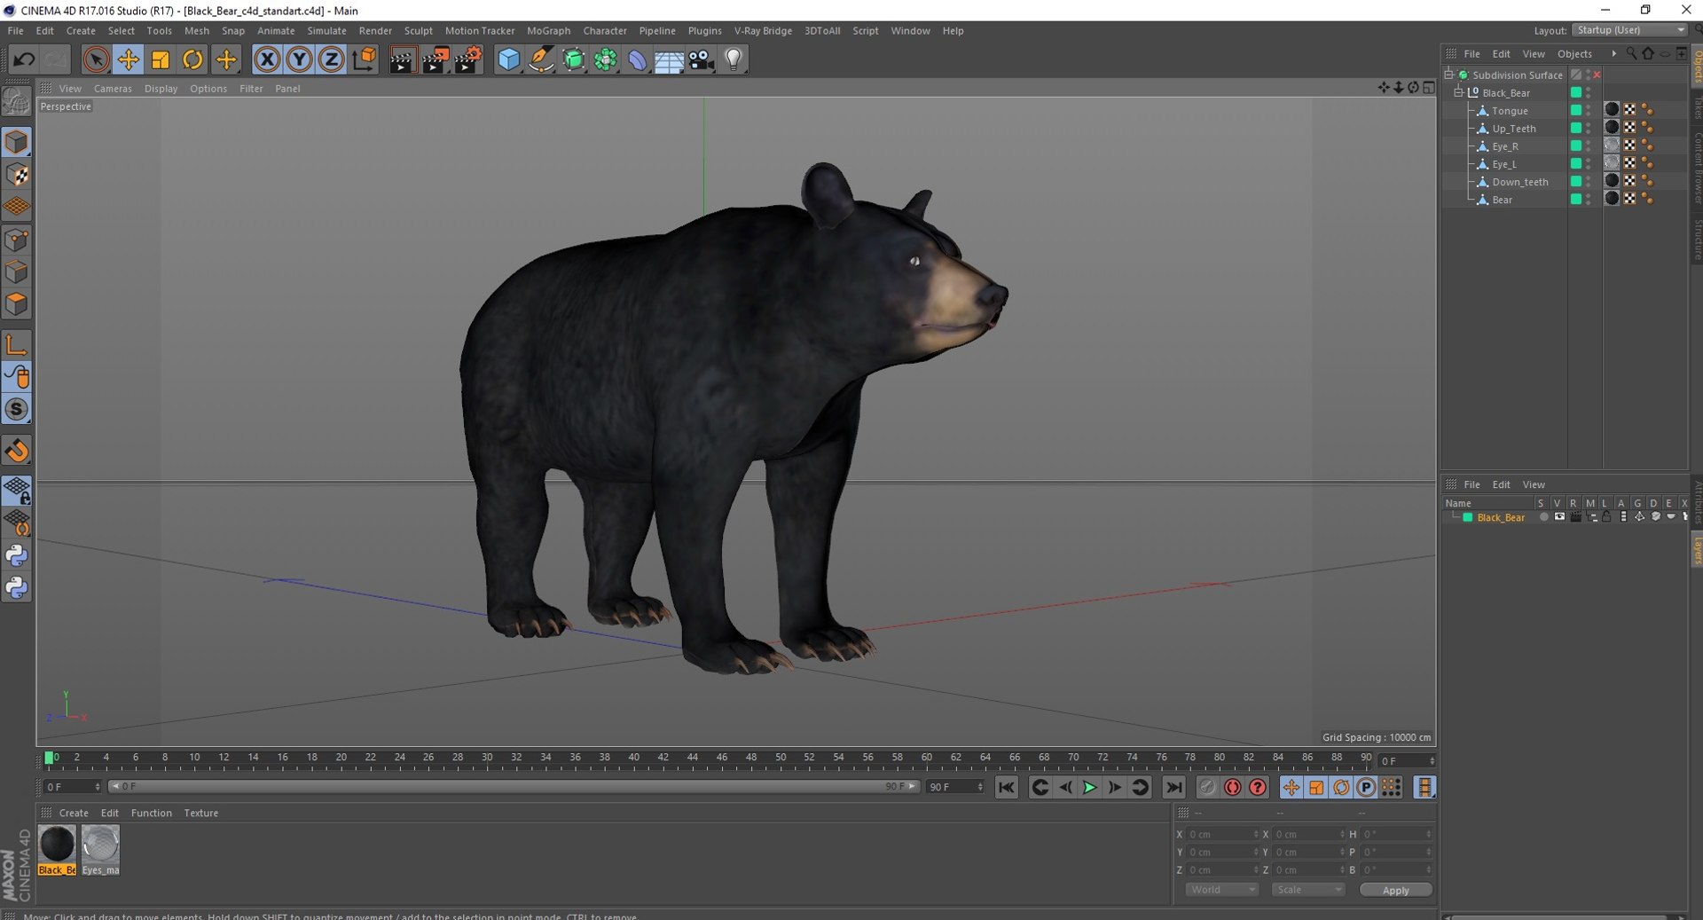Toggle Snap enable S icon

tap(17, 409)
